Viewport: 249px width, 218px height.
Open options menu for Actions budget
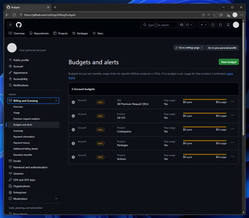(232, 156)
